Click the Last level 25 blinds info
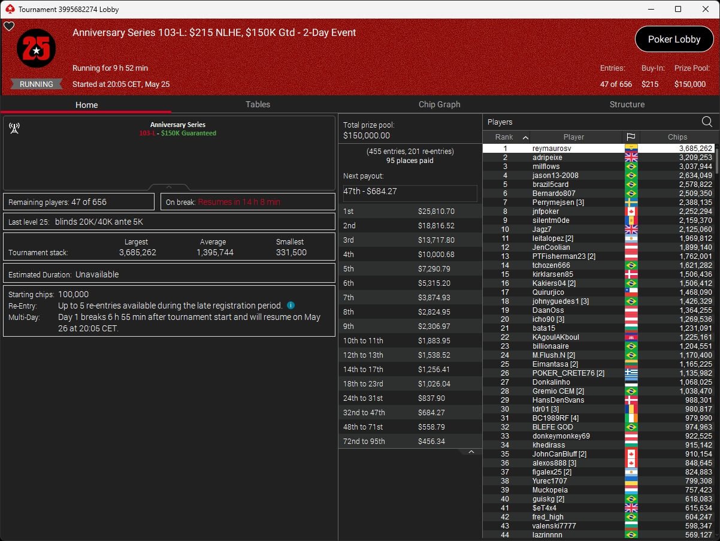 (x=169, y=222)
